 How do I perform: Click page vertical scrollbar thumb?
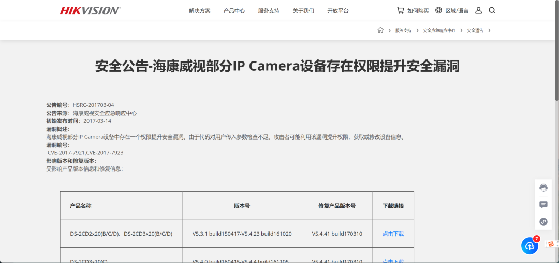[557, 51]
